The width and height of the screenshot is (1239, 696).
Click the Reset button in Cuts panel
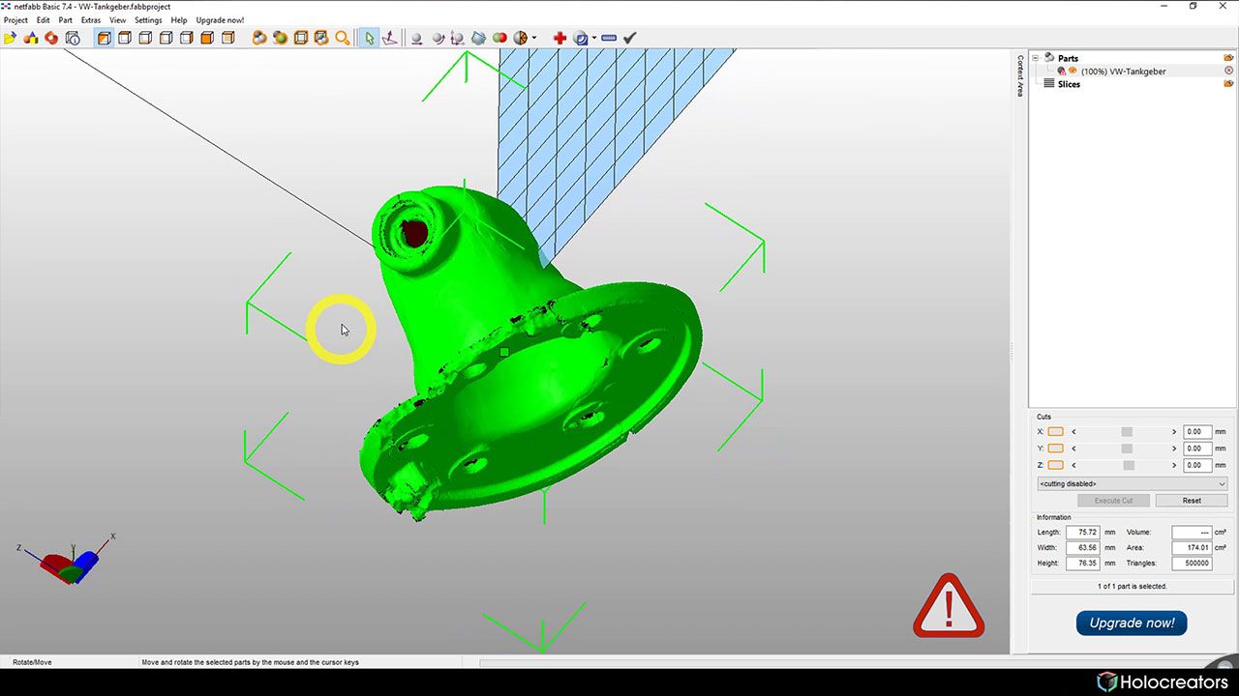(1191, 500)
